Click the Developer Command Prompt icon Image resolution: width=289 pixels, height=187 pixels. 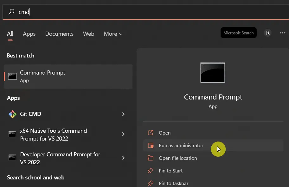click(12, 158)
